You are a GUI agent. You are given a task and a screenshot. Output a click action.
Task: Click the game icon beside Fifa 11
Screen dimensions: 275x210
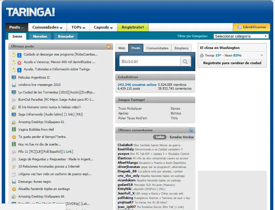tap(14, 152)
